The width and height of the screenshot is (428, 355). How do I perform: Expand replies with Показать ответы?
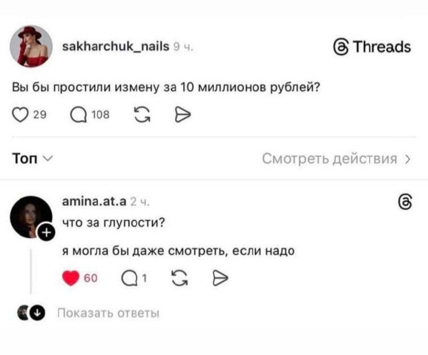pyautogui.click(x=108, y=313)
